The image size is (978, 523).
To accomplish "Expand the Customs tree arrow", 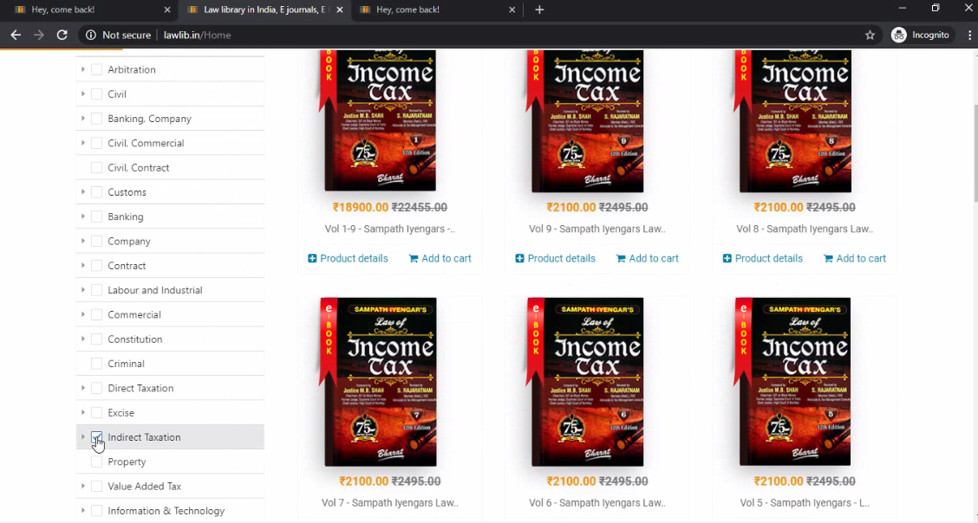I will (83, 191).
